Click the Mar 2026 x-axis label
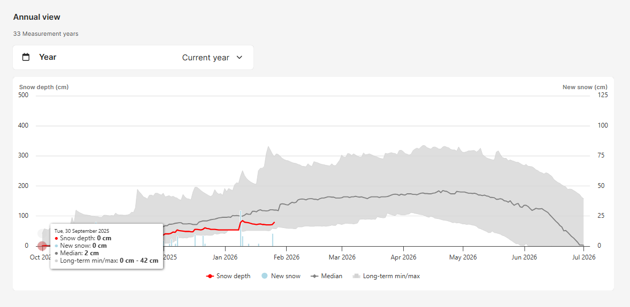 [342, 257]
